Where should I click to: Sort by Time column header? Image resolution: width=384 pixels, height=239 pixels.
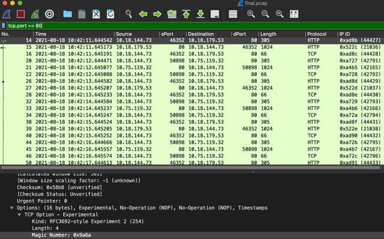pos(73,34)
